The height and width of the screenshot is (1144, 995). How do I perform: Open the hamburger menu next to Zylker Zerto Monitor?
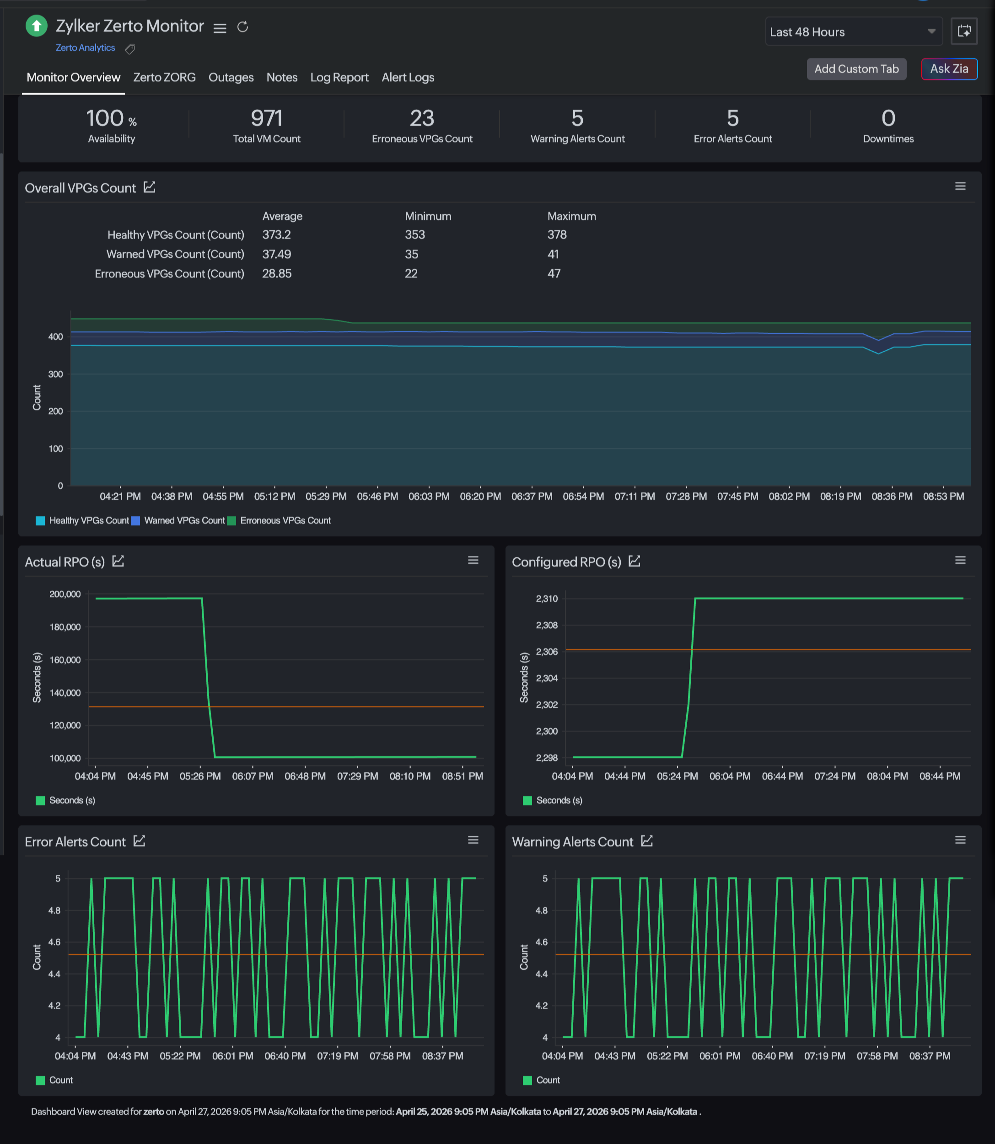coord(220,28)
